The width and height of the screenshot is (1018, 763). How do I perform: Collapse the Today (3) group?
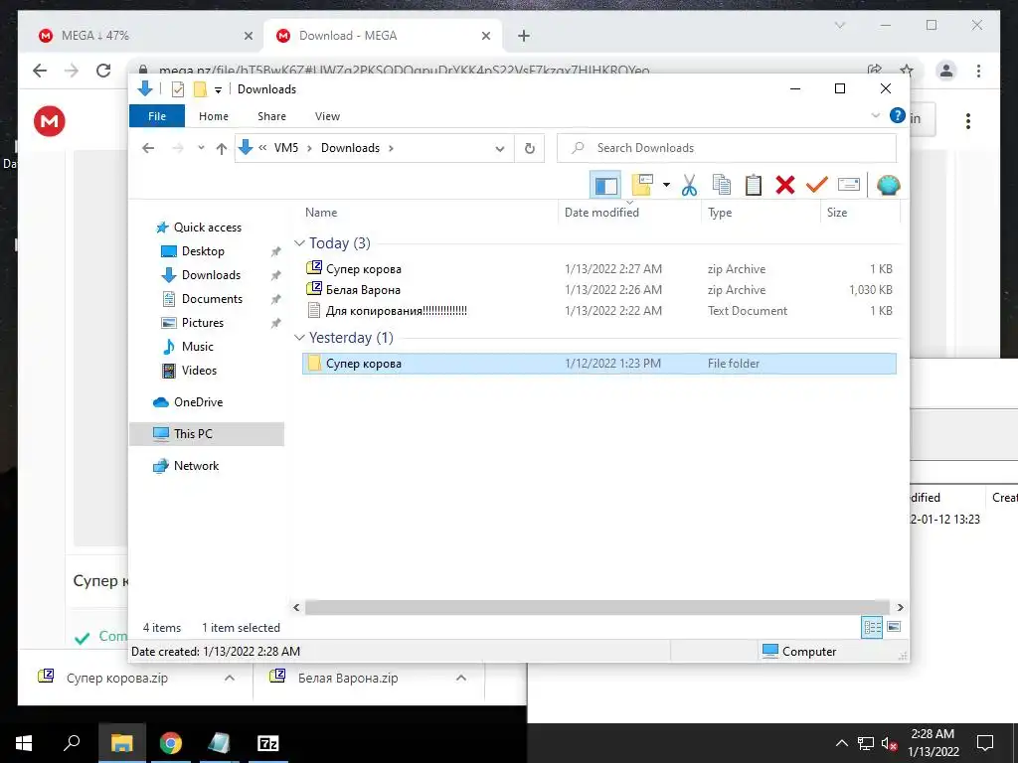[x=299, y=243]
